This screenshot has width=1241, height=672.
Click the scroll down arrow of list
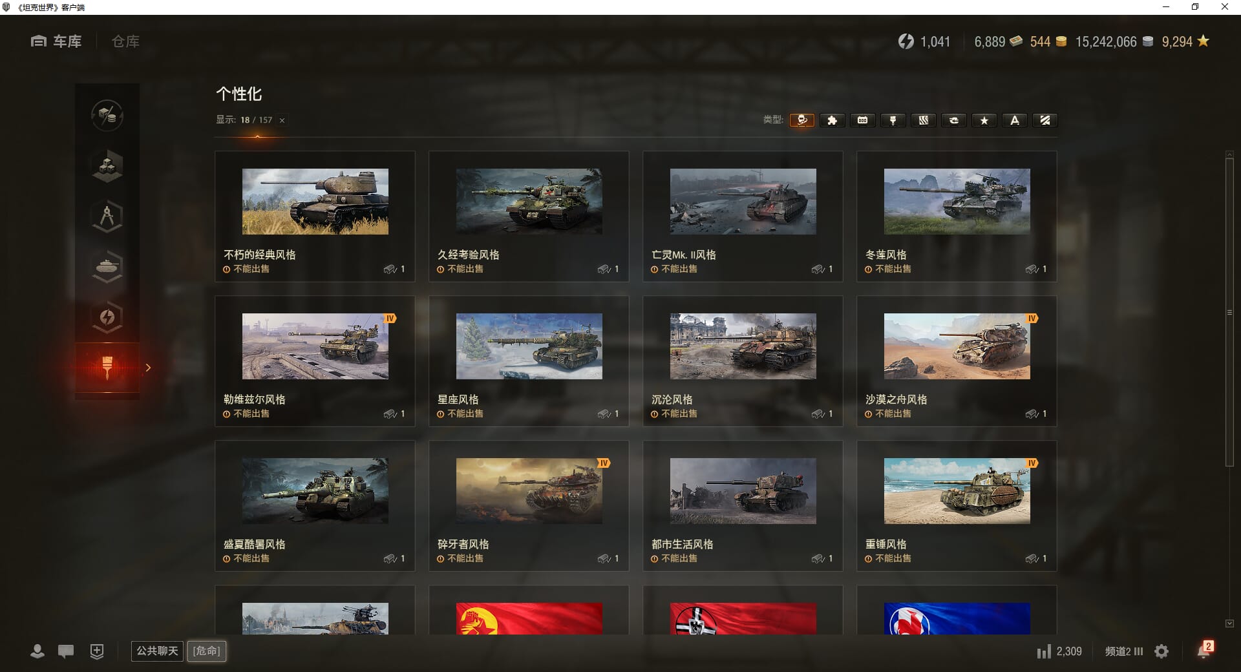(1229, 624)
